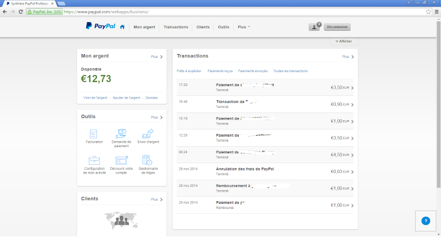The image size is (441, 248).
Task: Click Virer de l'argent link
Action: (x=95, y=98)
